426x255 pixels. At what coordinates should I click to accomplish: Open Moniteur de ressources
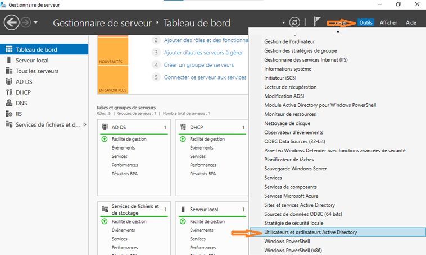290,114
